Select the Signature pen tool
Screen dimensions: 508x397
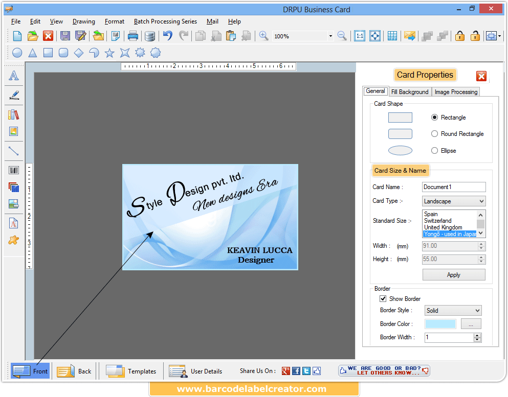pos(13,95)
